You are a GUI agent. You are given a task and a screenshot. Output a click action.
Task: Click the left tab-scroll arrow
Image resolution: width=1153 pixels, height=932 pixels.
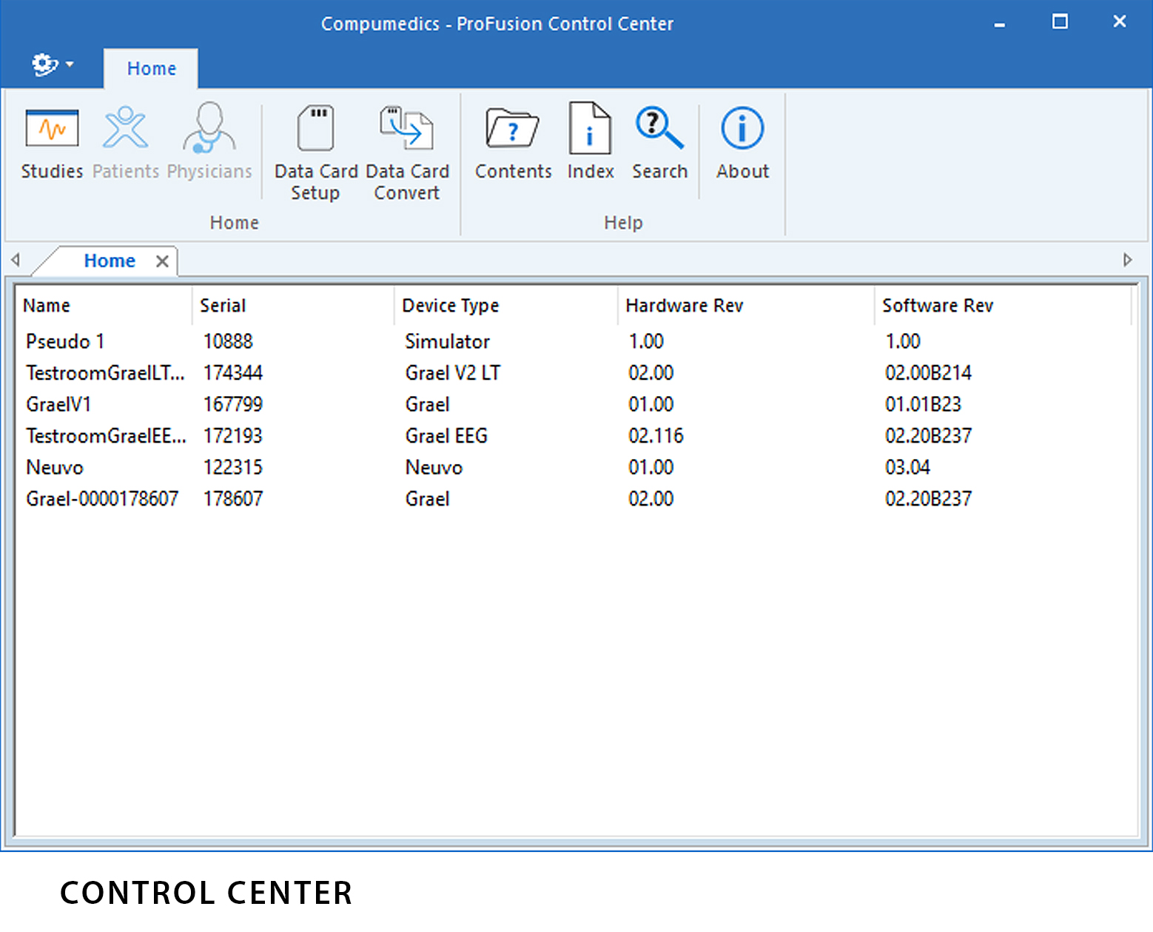coord(16,260)
